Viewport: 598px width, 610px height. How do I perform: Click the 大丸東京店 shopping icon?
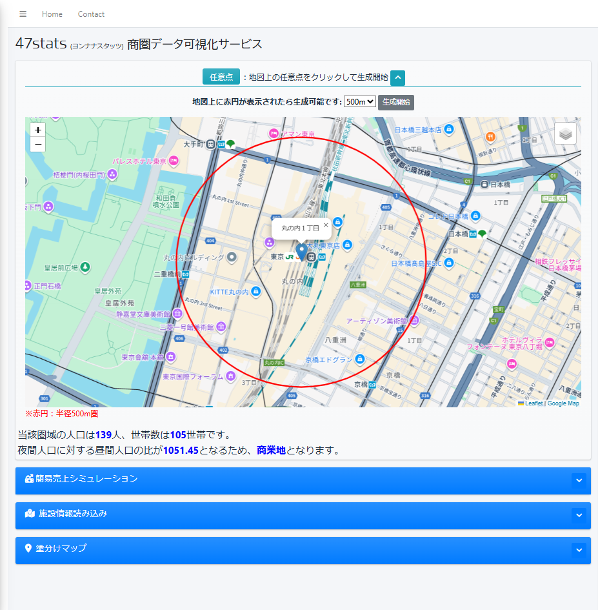point(347,245)
